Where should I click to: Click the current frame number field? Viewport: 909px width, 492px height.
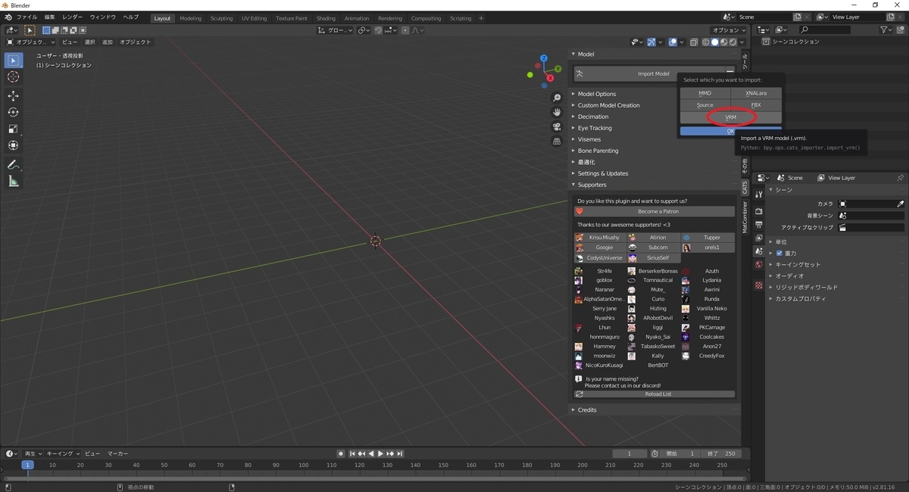pyautogui.click(x=630, y=453)
